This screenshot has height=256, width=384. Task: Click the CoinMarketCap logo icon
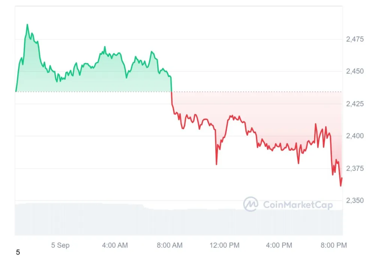pyautogui.click(x=250, y=204)
